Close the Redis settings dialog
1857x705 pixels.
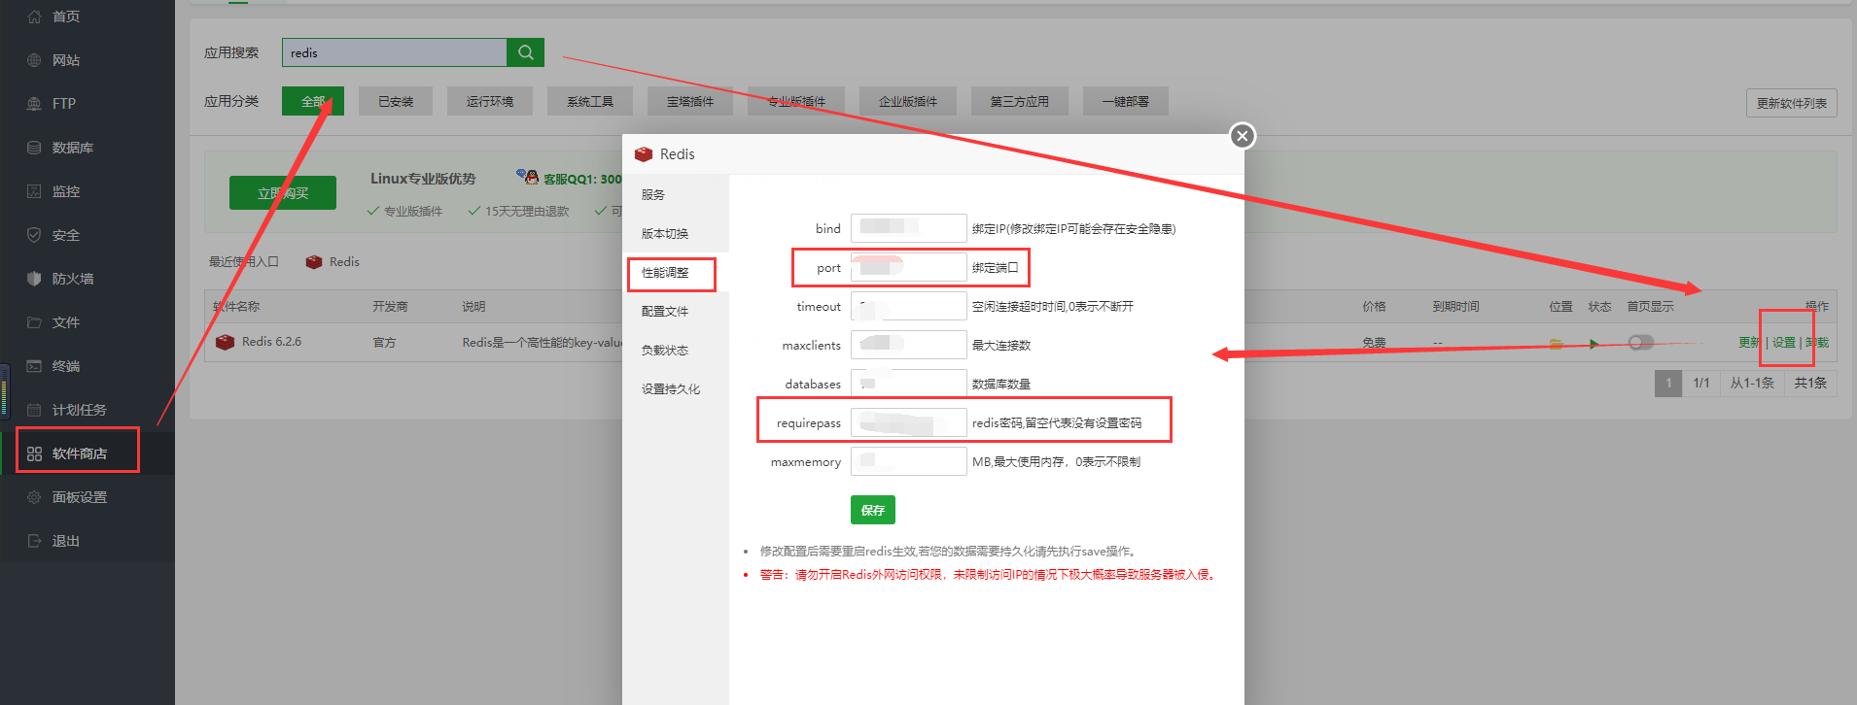1242,136
